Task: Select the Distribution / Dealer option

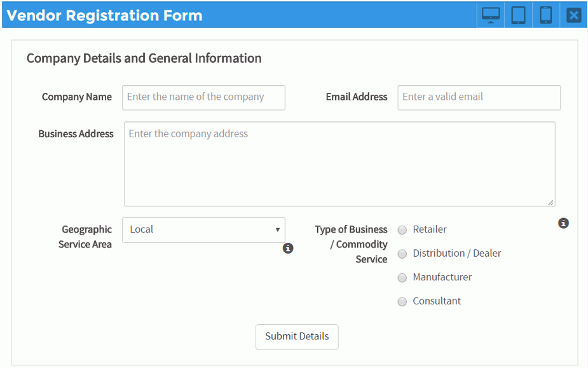Action: coord(402,254)
